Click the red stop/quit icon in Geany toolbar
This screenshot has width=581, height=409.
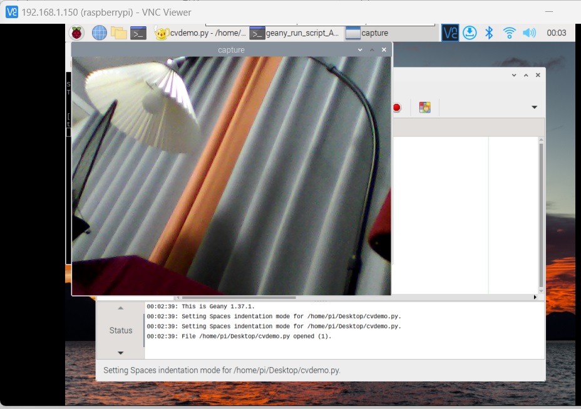[x=396, y=108]
